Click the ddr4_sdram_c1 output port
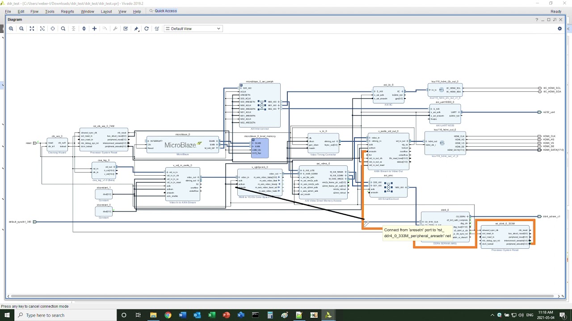The image size is (572, 321). (x=539, y=216)
